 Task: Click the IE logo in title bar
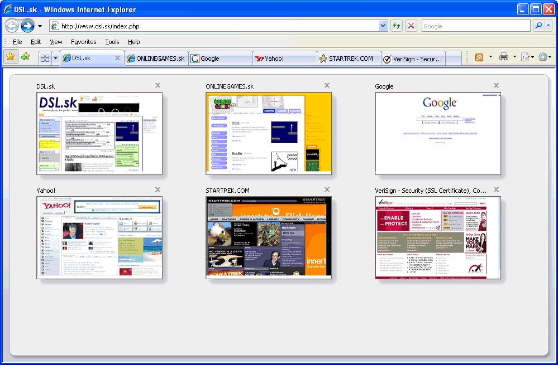click(x=7, y=9)
